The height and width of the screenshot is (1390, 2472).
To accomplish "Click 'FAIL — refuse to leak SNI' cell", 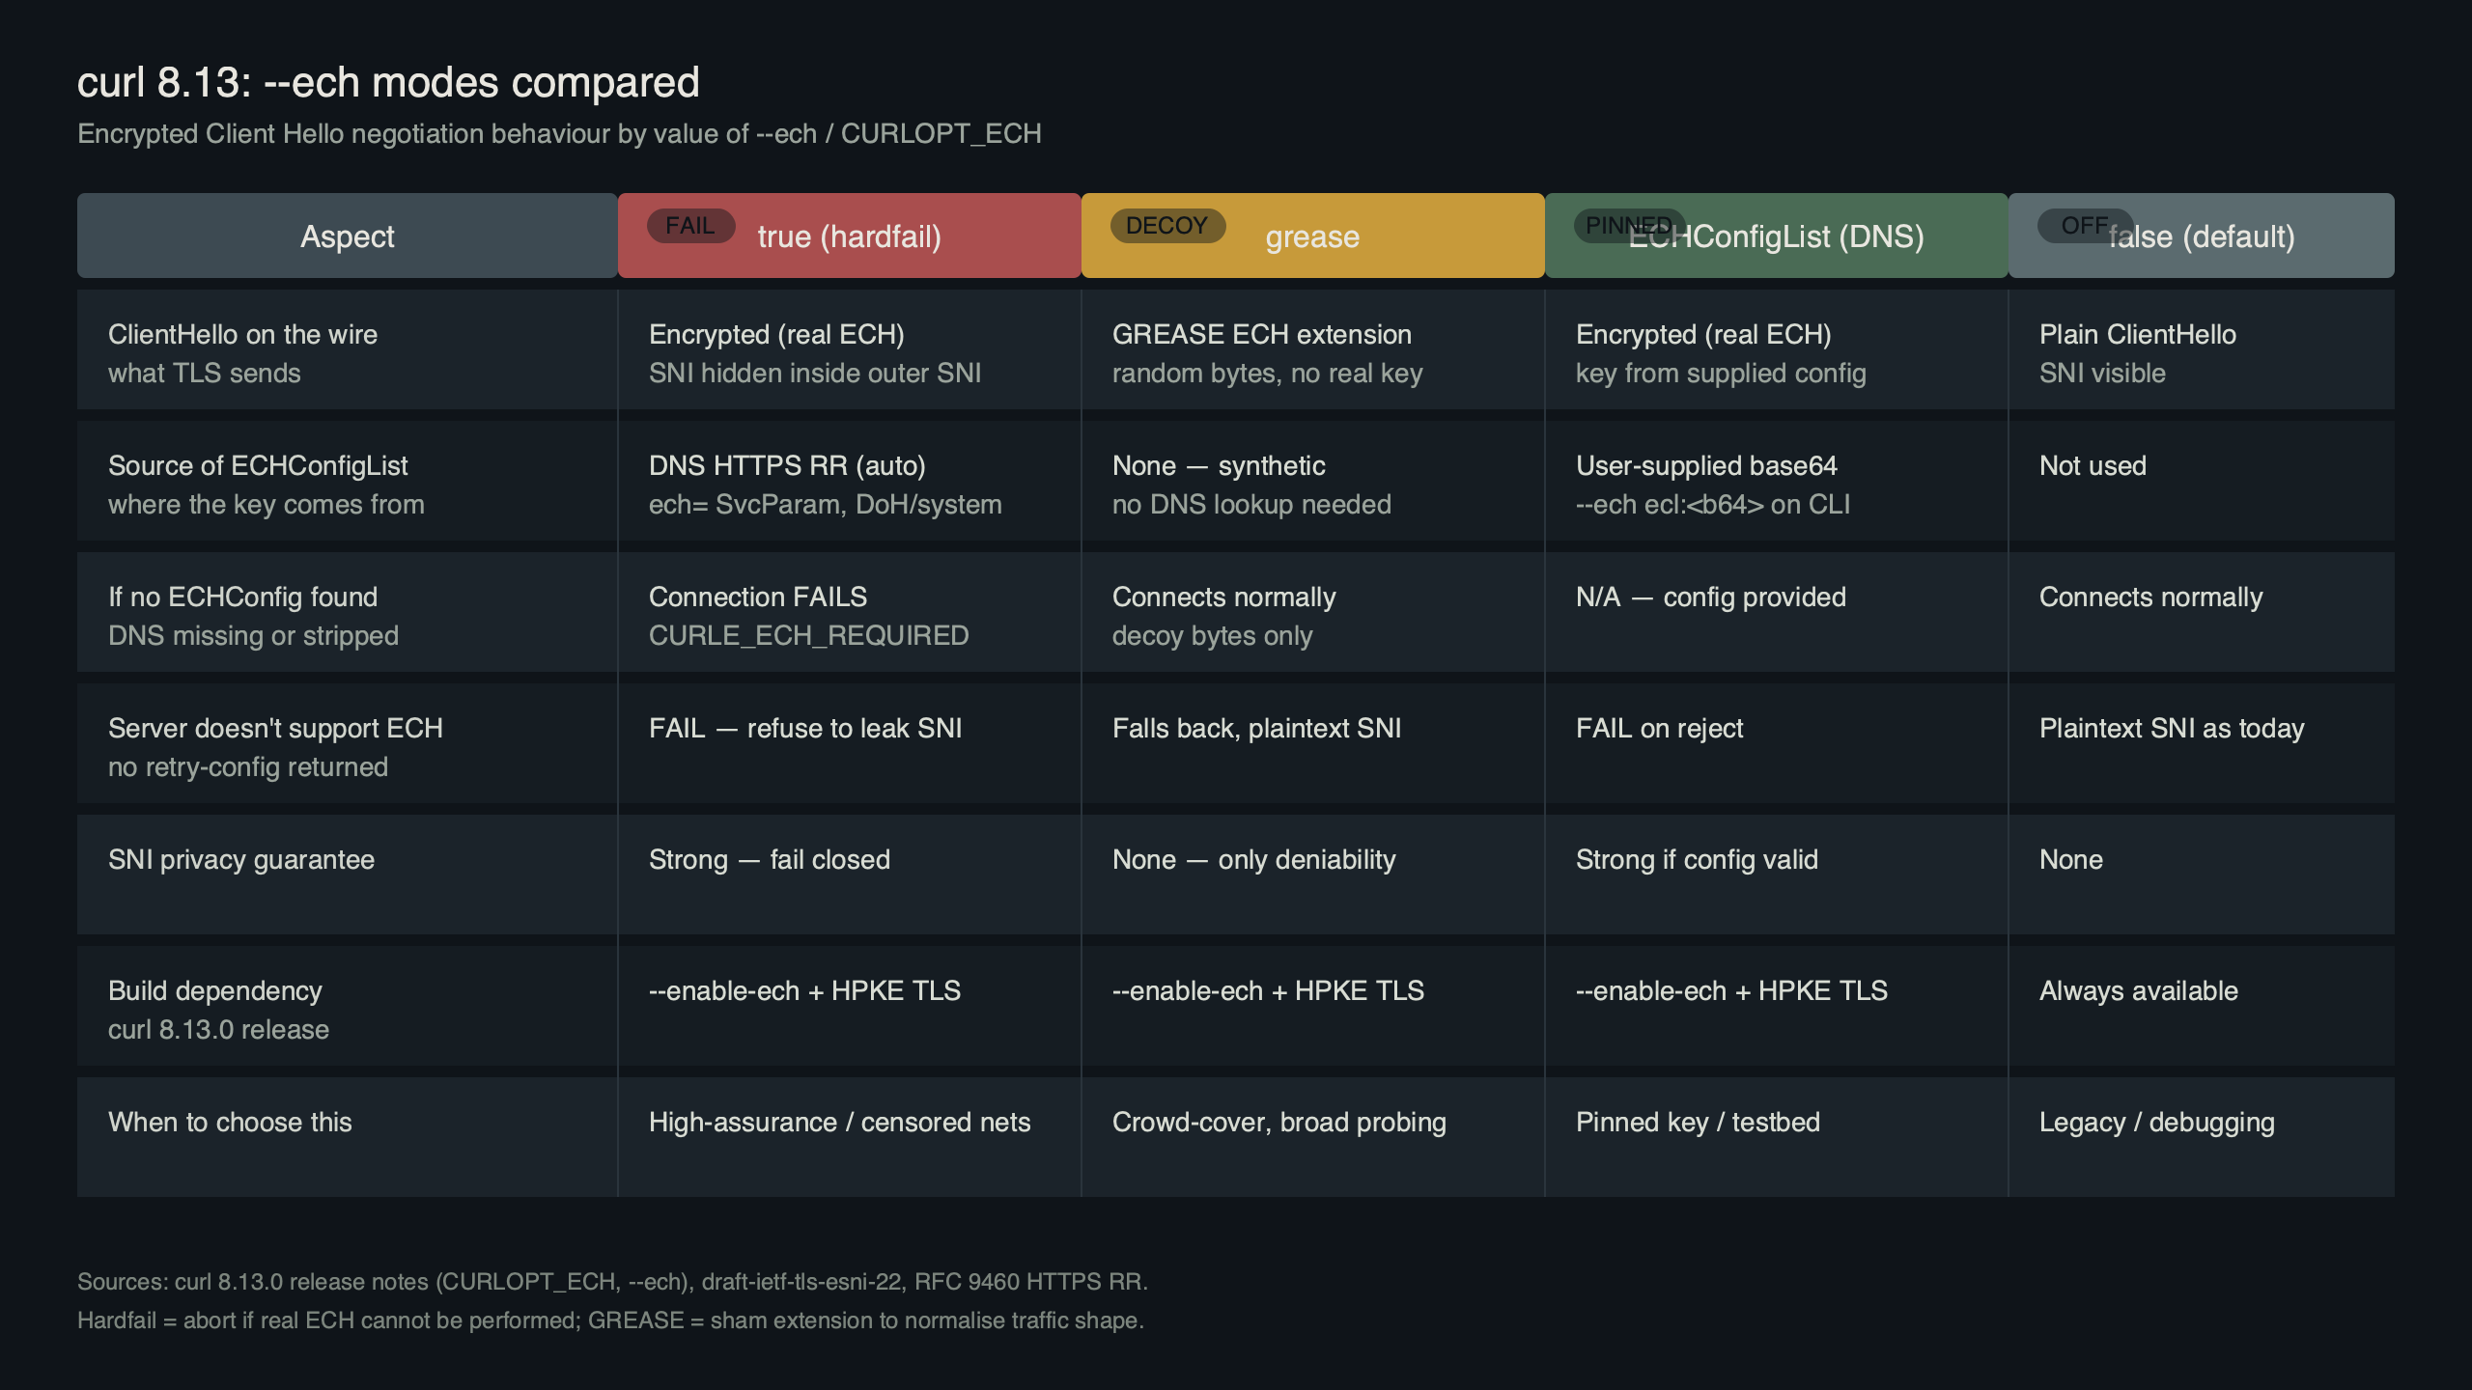I will point(805,728).
